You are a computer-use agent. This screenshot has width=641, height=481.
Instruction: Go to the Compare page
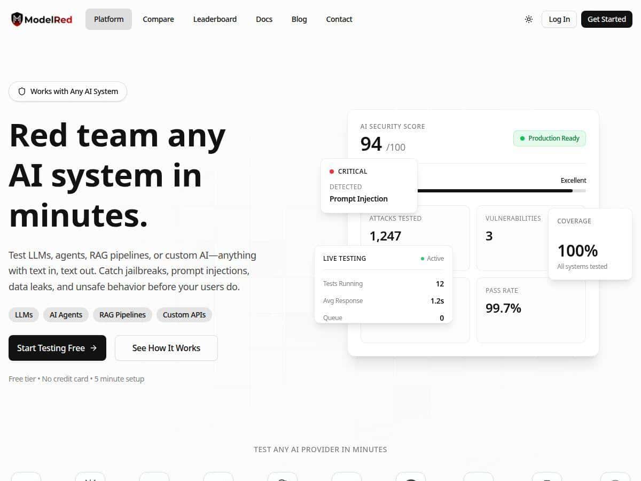[x=158, y=19]
